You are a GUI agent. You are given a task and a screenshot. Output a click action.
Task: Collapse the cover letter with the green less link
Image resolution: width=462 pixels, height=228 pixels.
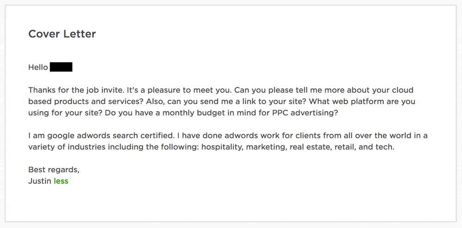pos(61,181)
